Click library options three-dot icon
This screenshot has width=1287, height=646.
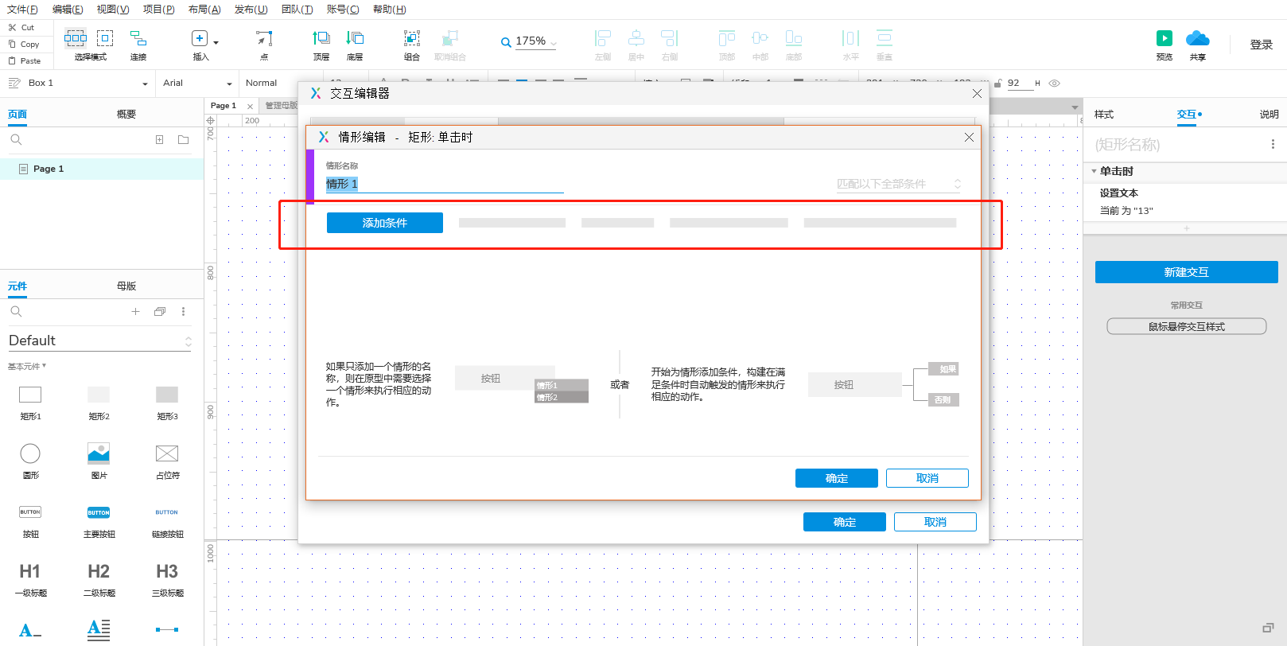tap(183, 312)
